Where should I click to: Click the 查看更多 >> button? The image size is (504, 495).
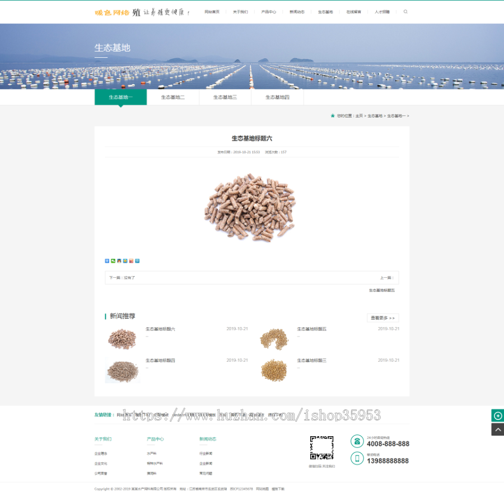click(x=383, y=318)
